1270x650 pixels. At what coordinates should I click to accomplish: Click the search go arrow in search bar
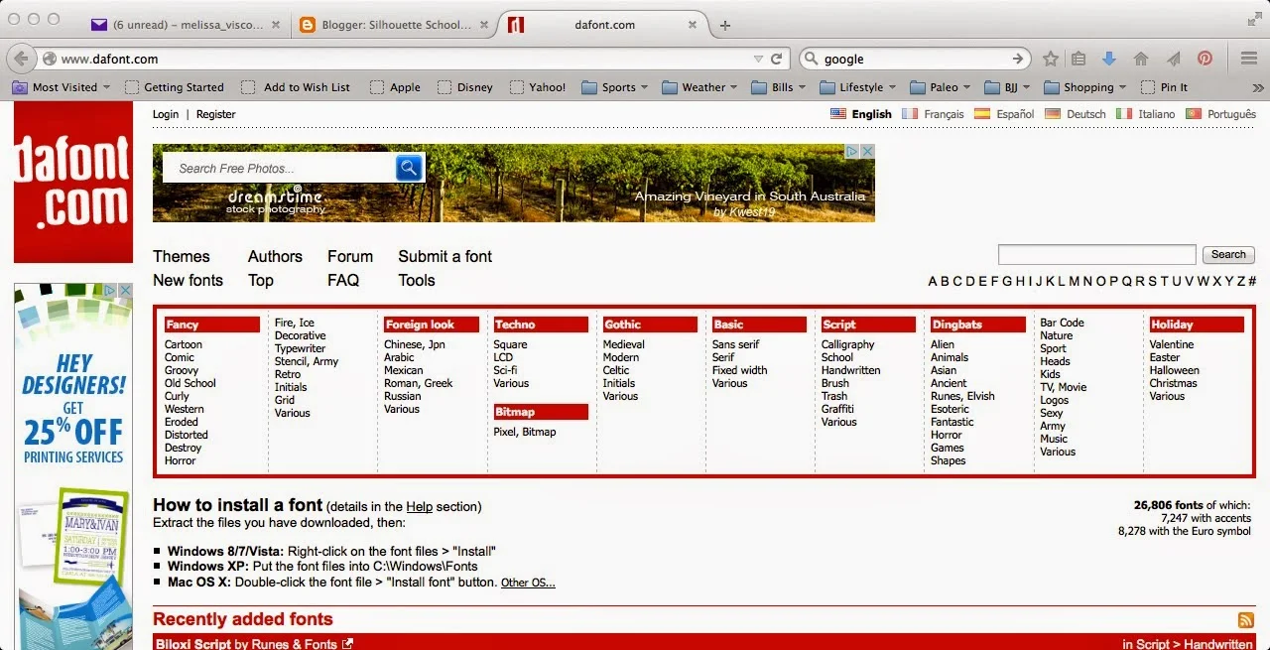click(1018, 59)
